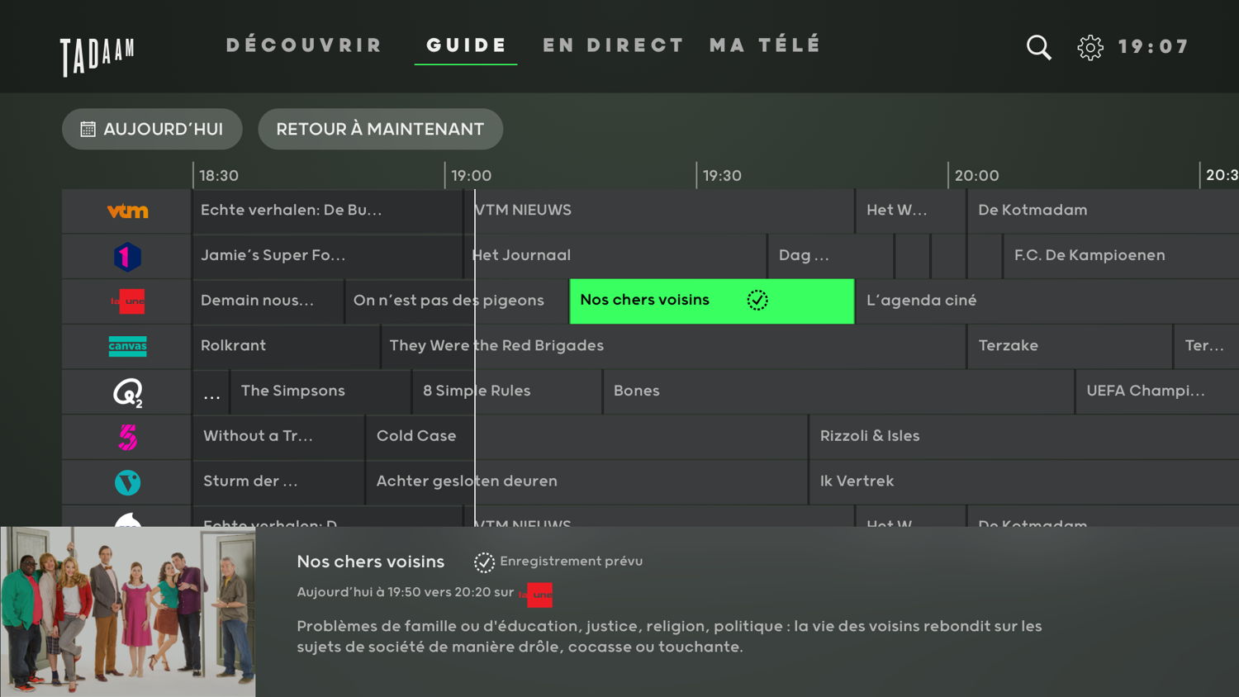
Task: Select Dag ... program on Één
Action: click(x=830, y=256)
